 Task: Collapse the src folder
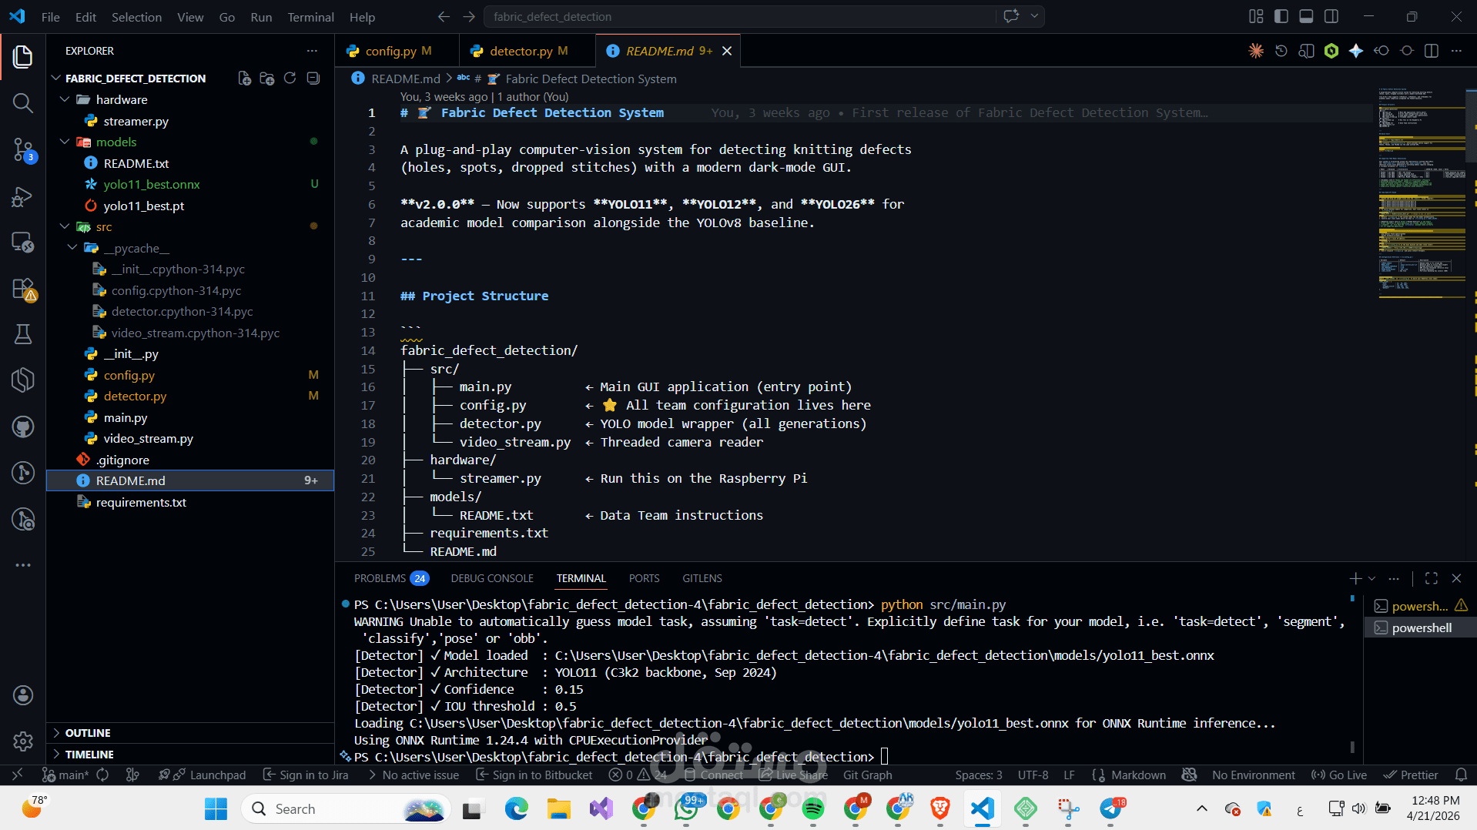pos(65,226)
